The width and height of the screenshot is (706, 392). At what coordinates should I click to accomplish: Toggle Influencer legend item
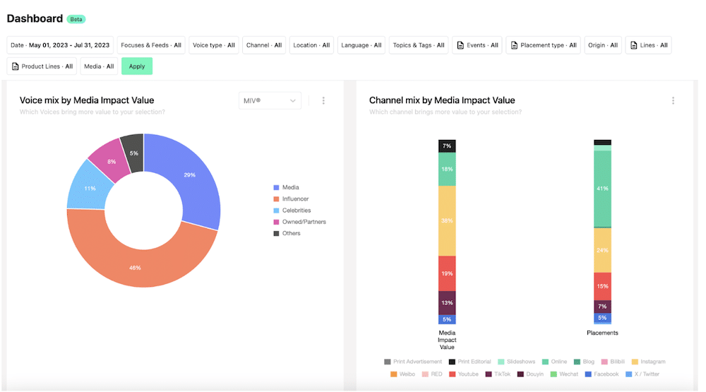tap(292, 198)
